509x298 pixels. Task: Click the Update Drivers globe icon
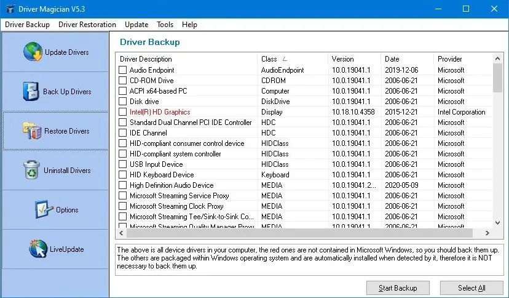[x=33, y=52]
